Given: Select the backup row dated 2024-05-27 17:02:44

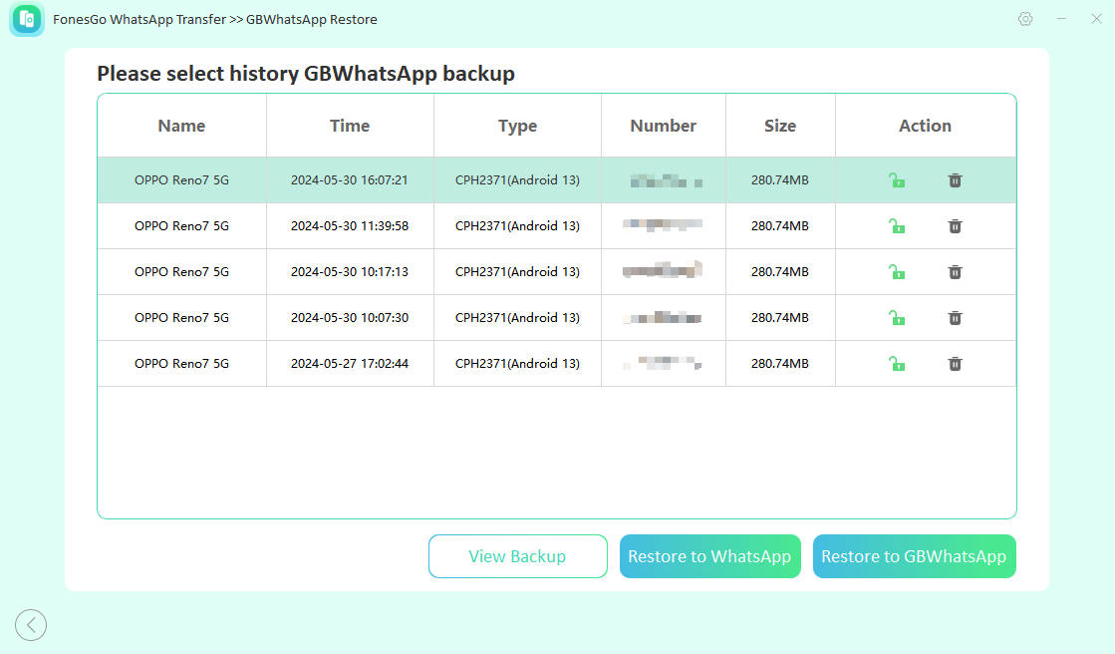Looking at the screenshot, I should click(x=349, y=364).
